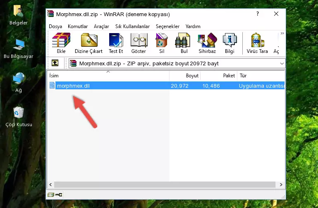
Task: Click the WinRAR title bar icon
Action: point(50,14)
